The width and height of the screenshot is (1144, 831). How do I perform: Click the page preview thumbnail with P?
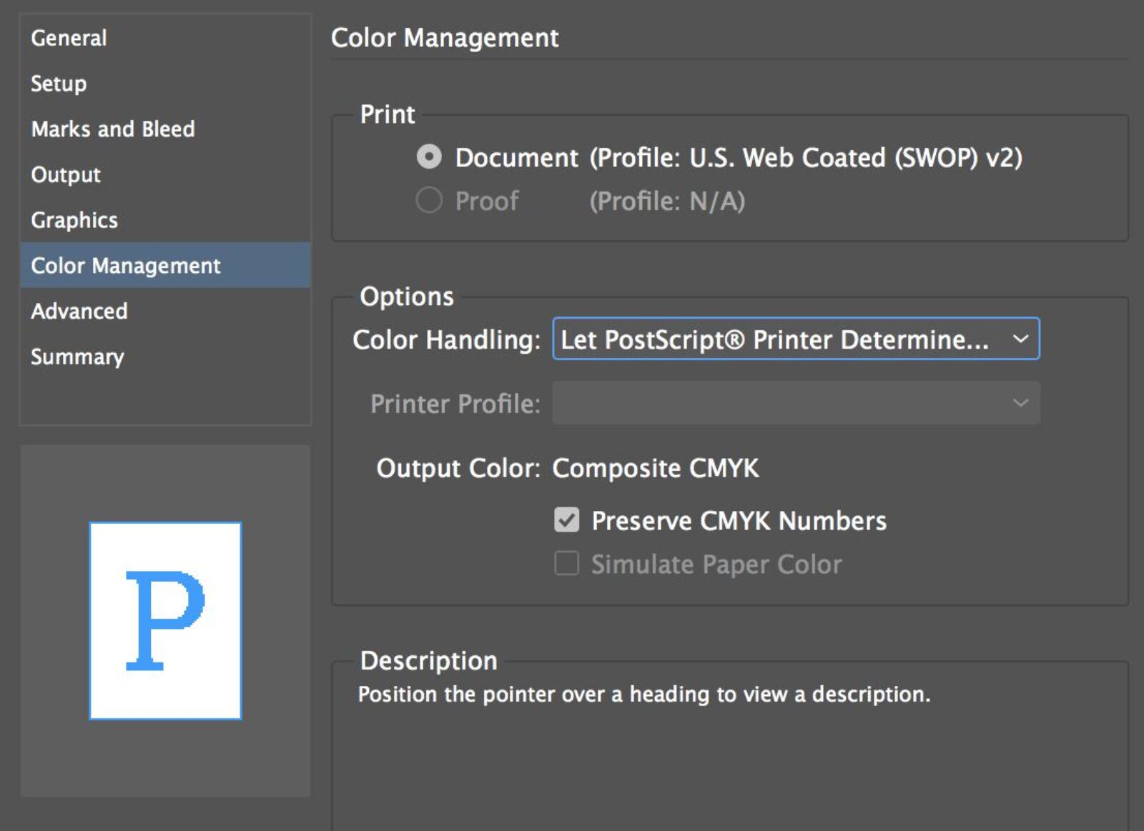pos(165,620)
